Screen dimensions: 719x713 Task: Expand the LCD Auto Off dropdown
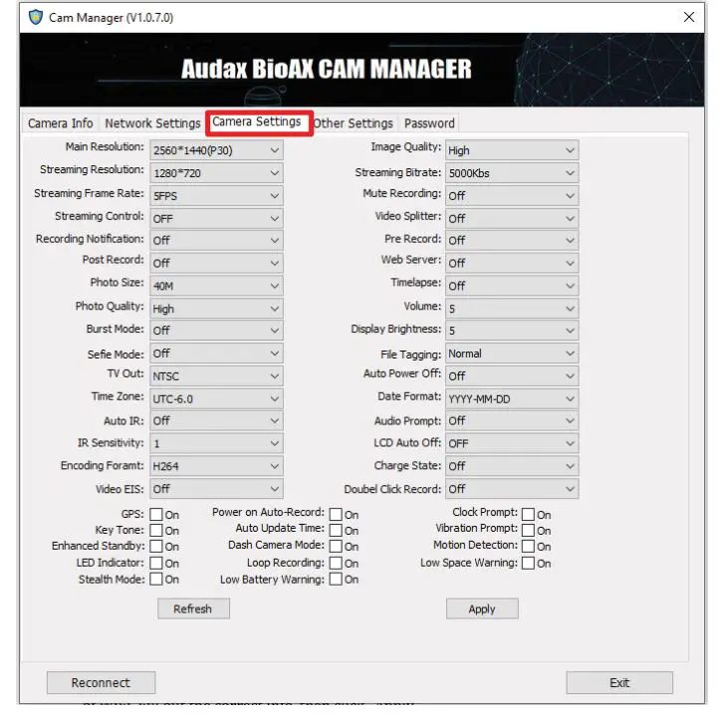click(512, 443)
